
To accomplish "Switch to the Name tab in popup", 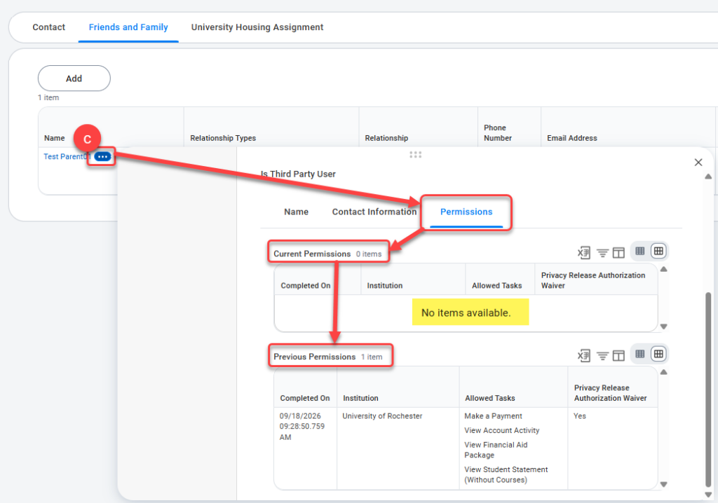I will pos(297,212).
